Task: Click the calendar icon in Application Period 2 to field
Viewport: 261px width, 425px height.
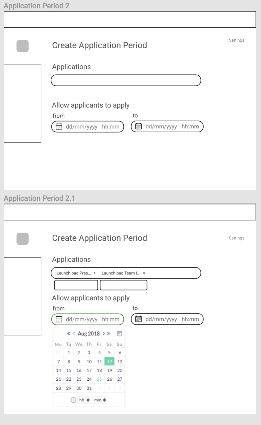Action: click(x=139, y=126)
